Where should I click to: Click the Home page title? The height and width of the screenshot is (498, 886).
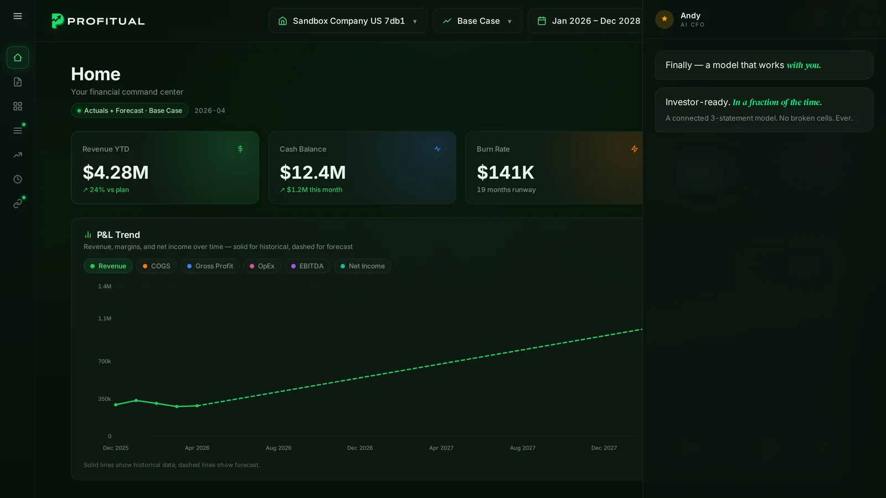coord(96,74)
